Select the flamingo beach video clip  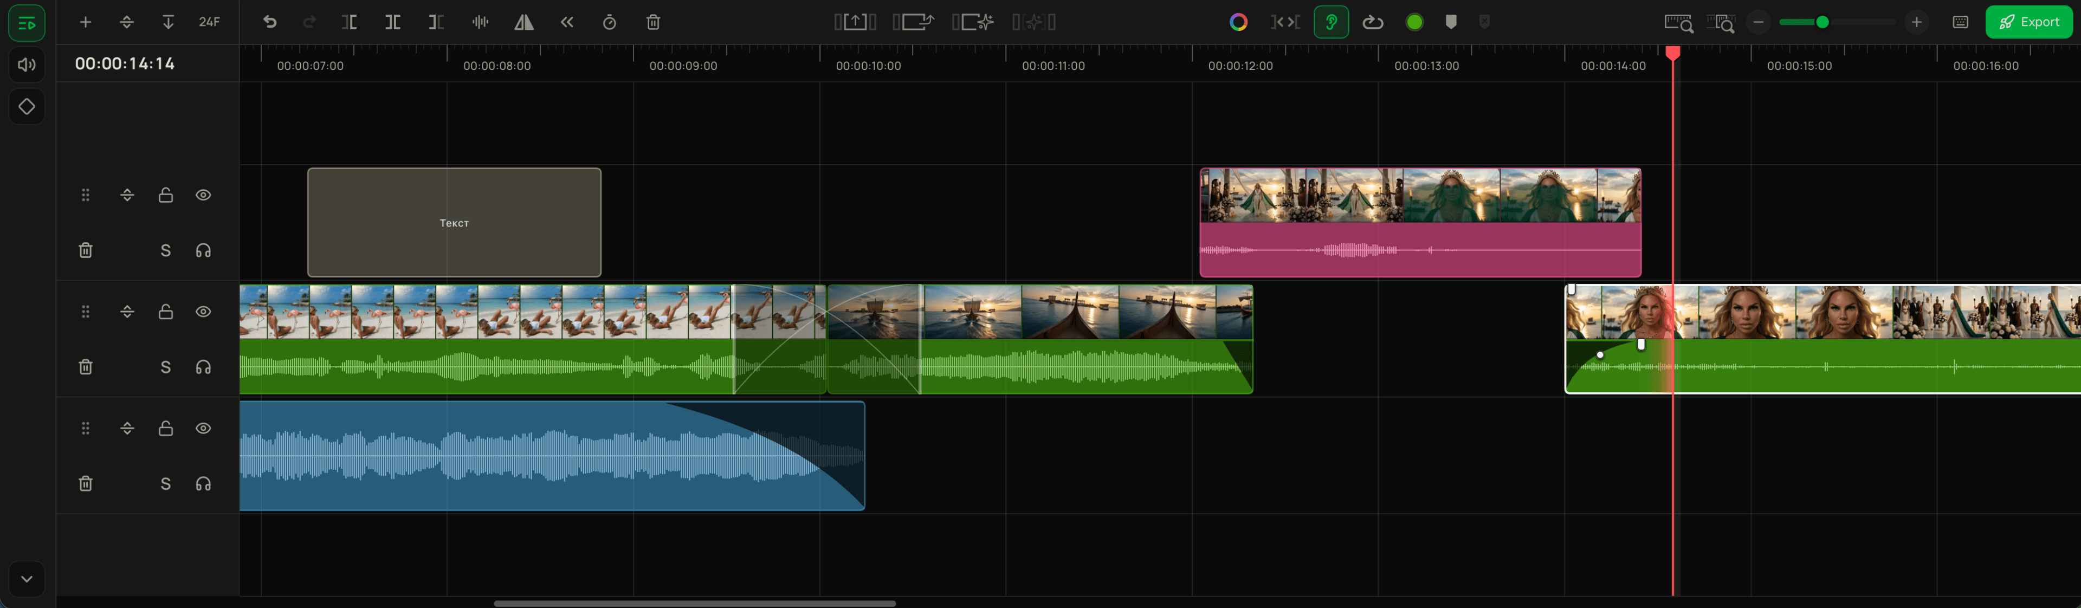pyautogui.click(x=533, y=339)
